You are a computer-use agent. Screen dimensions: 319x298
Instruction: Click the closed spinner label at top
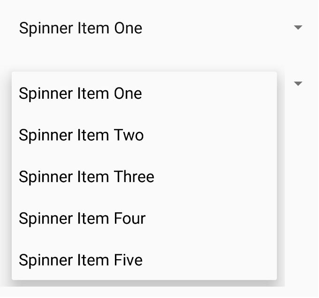pyautogui.click(x=81, y=28)
